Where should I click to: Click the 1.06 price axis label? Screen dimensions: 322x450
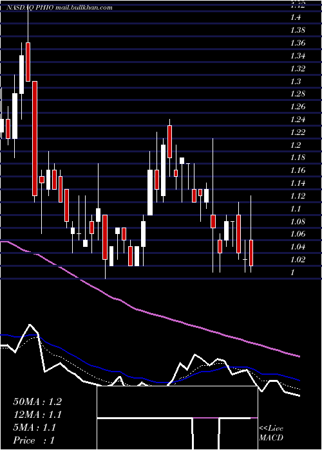pos(298,234)
